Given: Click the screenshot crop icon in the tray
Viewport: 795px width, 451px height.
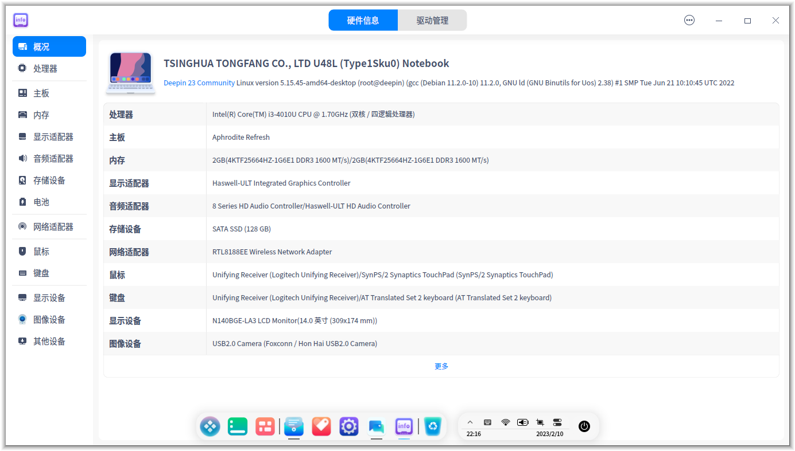Looking at the screenshot, I should point(540,422).
